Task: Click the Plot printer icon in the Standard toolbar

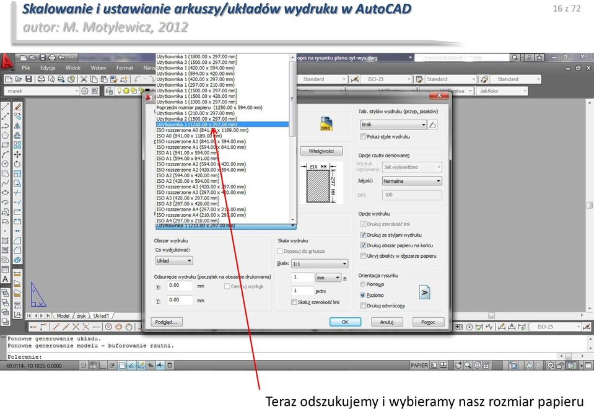Action: (41, 79)
